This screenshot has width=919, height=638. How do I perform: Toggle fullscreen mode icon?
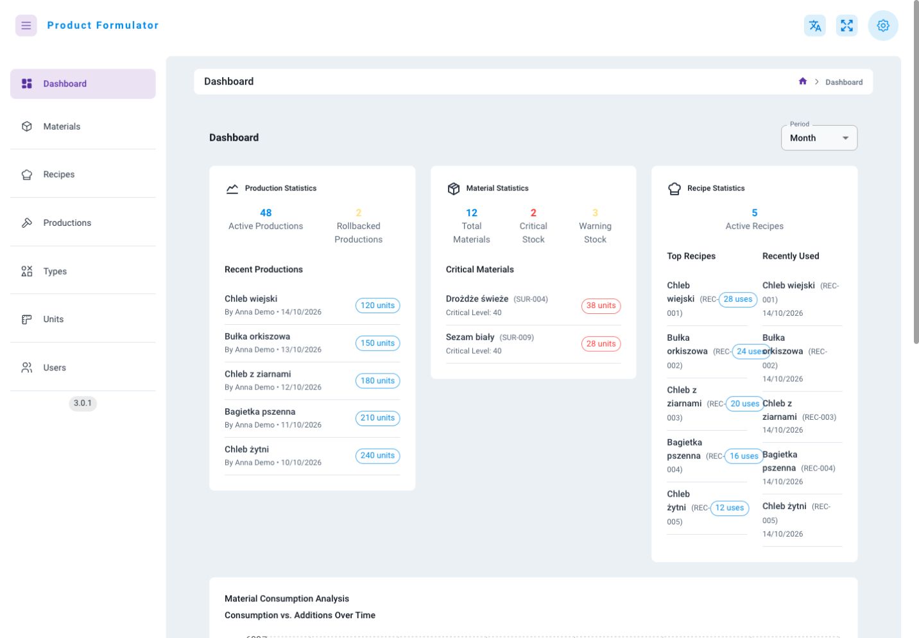847,26
